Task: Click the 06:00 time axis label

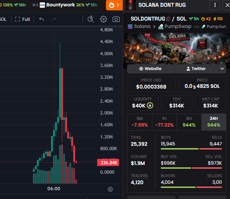Action: pos(54,189)
